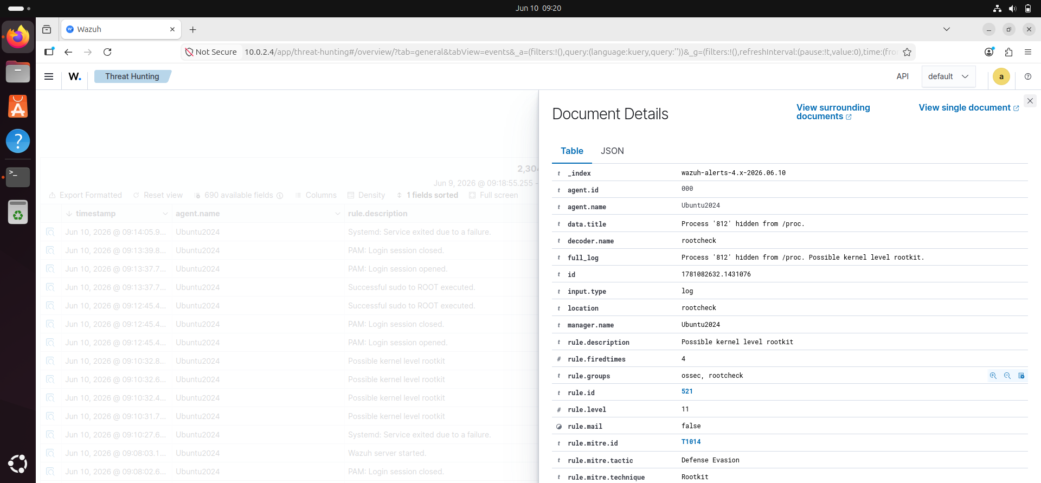Viewport: 1041px width, 483px height.
Task: Click the _index value wazuh-alerts-4.x-2026.06.10
Action: coord(733,173)
